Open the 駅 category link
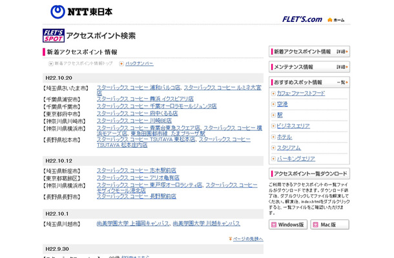 [x=280, y=115]
